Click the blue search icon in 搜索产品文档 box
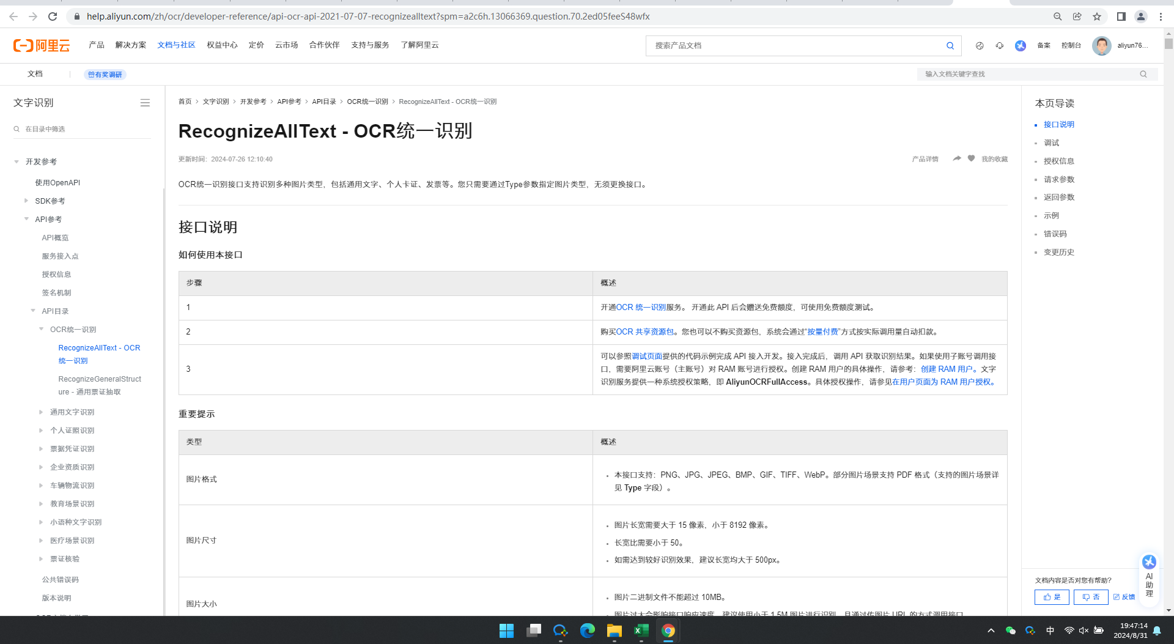 point(950,46)
